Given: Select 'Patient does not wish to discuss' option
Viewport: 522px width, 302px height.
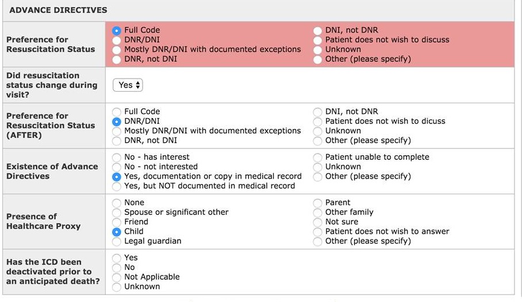Looking at the screenshot, I should (318, 40).
